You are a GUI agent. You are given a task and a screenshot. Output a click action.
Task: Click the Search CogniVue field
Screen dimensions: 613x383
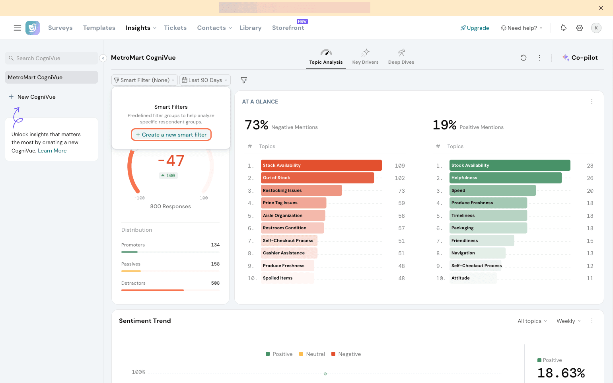52,58
